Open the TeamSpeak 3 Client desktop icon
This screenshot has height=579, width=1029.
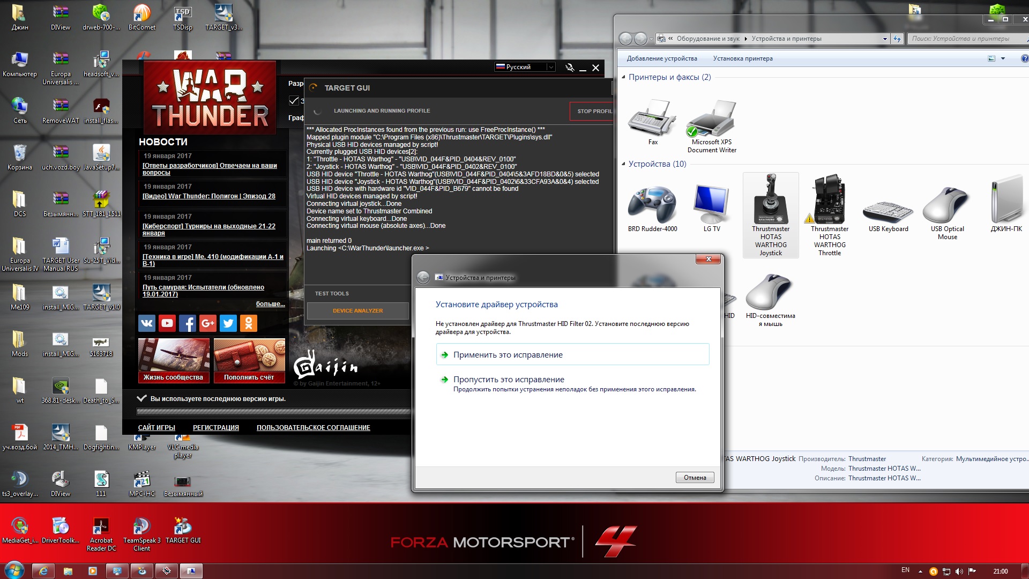click(142, 535)
